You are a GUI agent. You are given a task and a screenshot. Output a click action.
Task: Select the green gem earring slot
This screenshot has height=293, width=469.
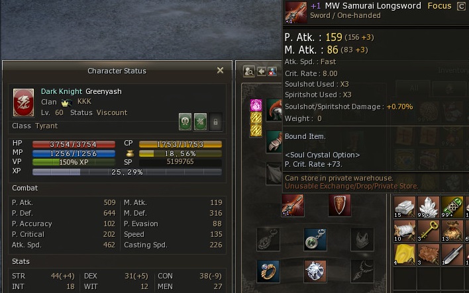point(315,239)
